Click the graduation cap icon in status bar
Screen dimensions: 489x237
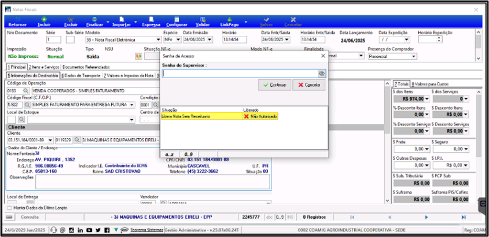pos(124,230)
